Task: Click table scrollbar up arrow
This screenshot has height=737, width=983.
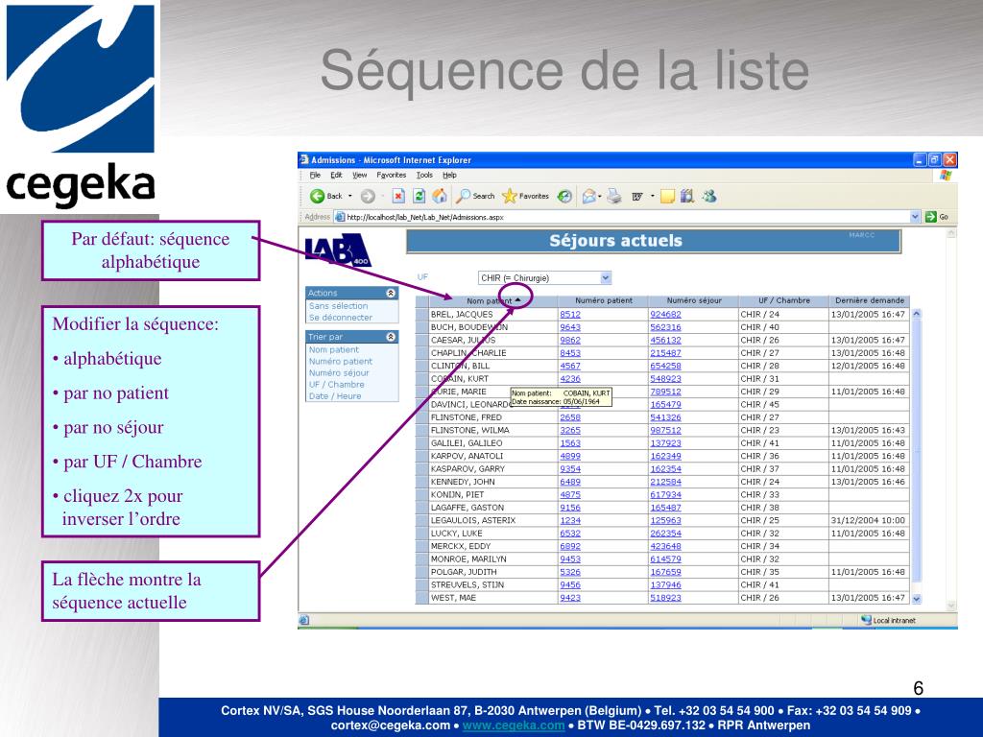Action: coord(917,314)
